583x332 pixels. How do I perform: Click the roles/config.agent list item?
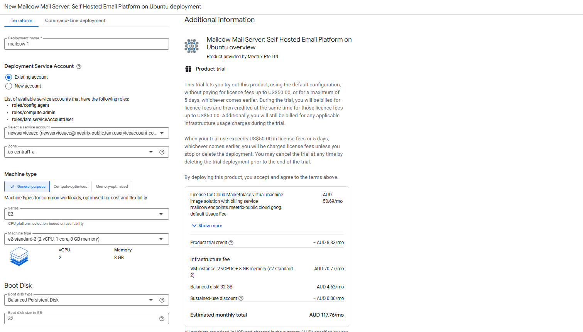30,105
